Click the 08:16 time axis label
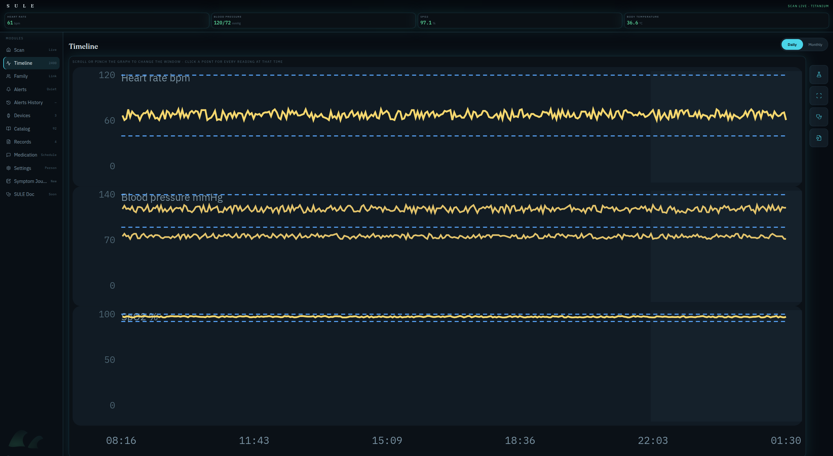The width and height of the screenshot is (833, 456). (x=121, y=441)
